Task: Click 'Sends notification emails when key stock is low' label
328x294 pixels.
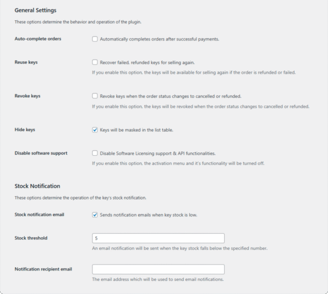Action: click(x=149, y=215)
